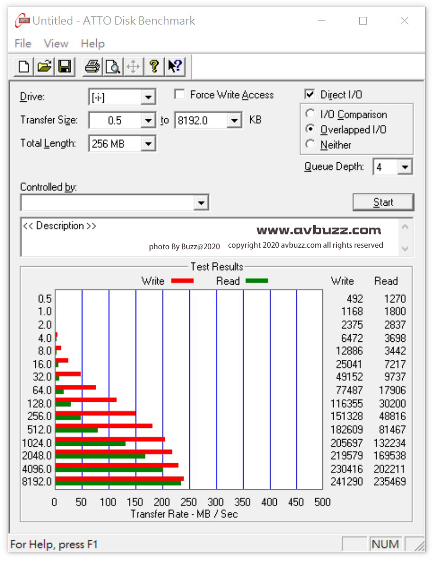Click the Start benchmark button
Image resolution: width=436 pixels, height=564 pixels.
coord(383,202)
